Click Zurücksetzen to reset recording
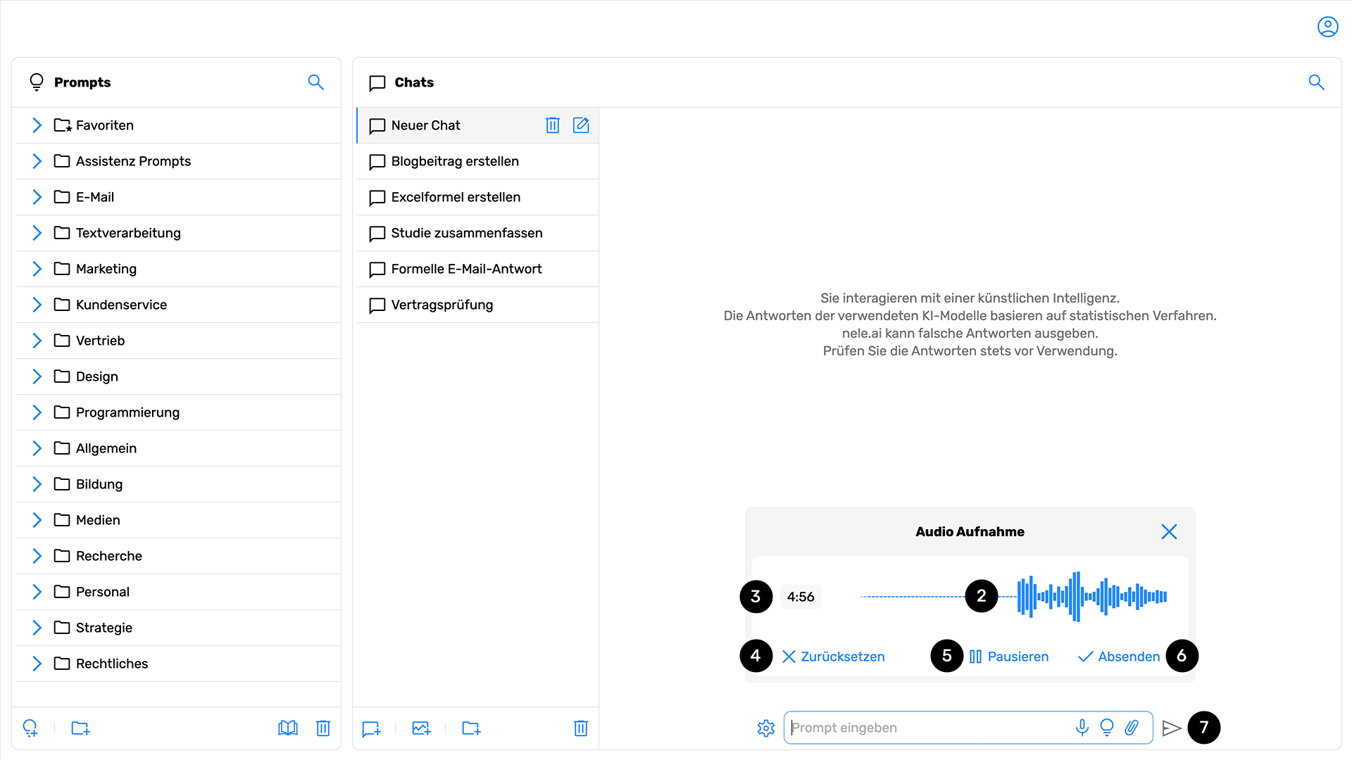 tap(834, 657)
